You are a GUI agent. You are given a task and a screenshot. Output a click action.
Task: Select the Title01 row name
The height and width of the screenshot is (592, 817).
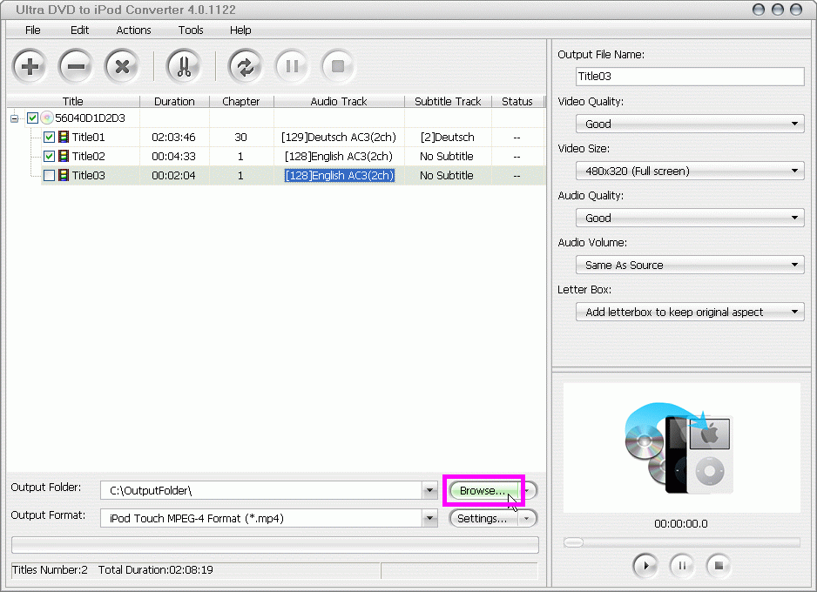(x=88, y=138)
